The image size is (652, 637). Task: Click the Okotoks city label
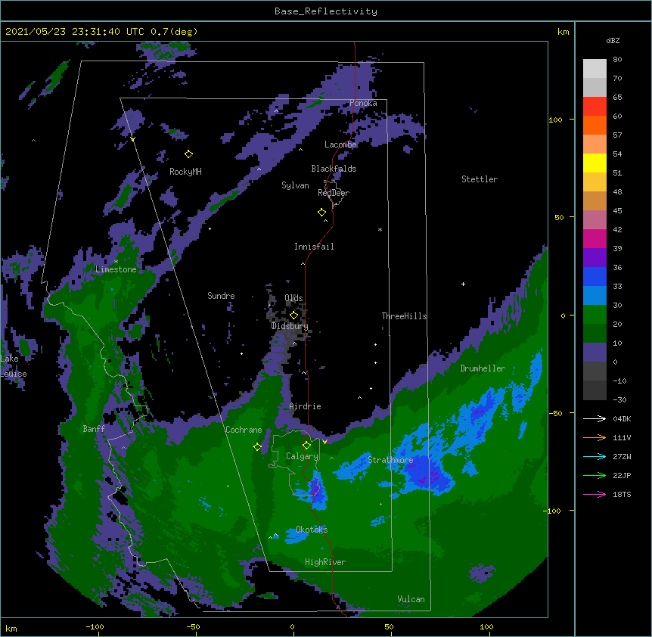pos(312,530)
